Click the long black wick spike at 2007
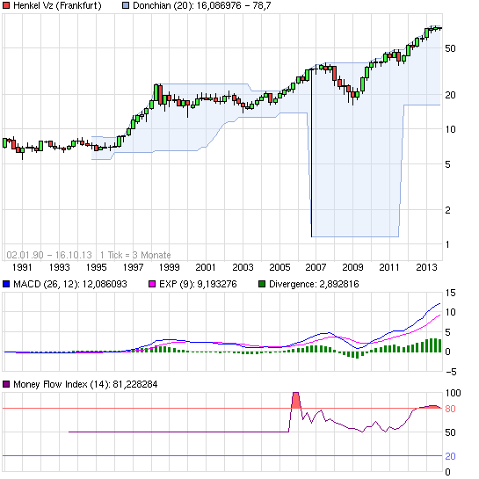Screen dimensions: 479x479 point(312,153)
